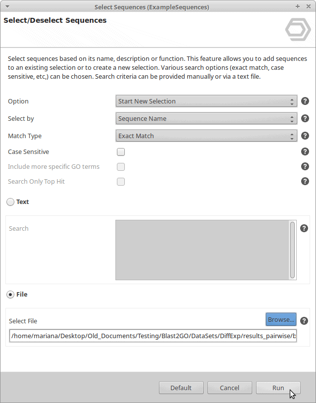
Task: Open help icon next to Search box
Action: tap(304, 228)
